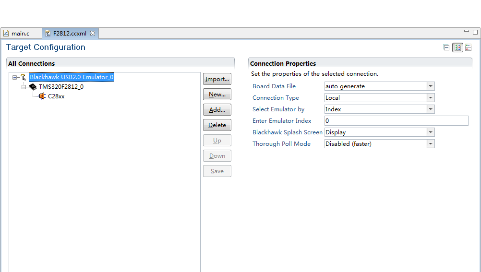The height and width of the screenshot is (272, 481).
Task: Close the F2812.ccxml tab
Action: point(93,33)
